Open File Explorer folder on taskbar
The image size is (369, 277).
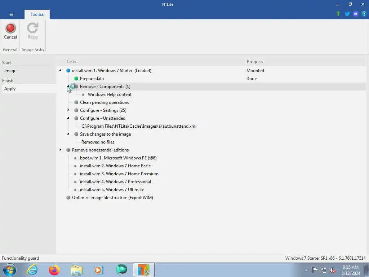[77, 270]
